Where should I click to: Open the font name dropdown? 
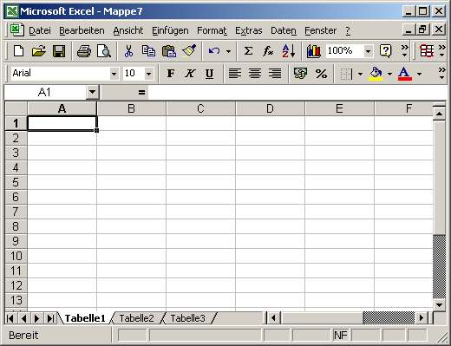pos(114,74)
